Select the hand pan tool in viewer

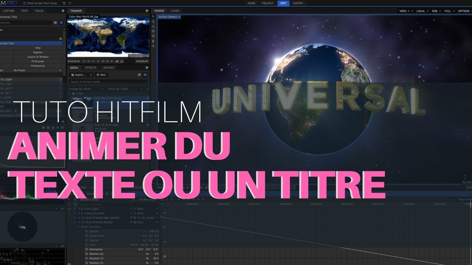coord(153,21)
